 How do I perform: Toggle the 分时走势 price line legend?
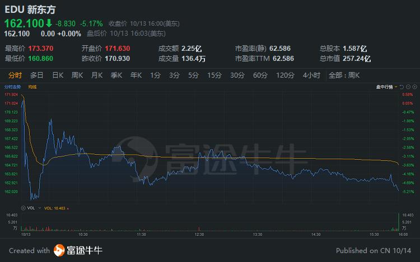click(x=12, y=87)
